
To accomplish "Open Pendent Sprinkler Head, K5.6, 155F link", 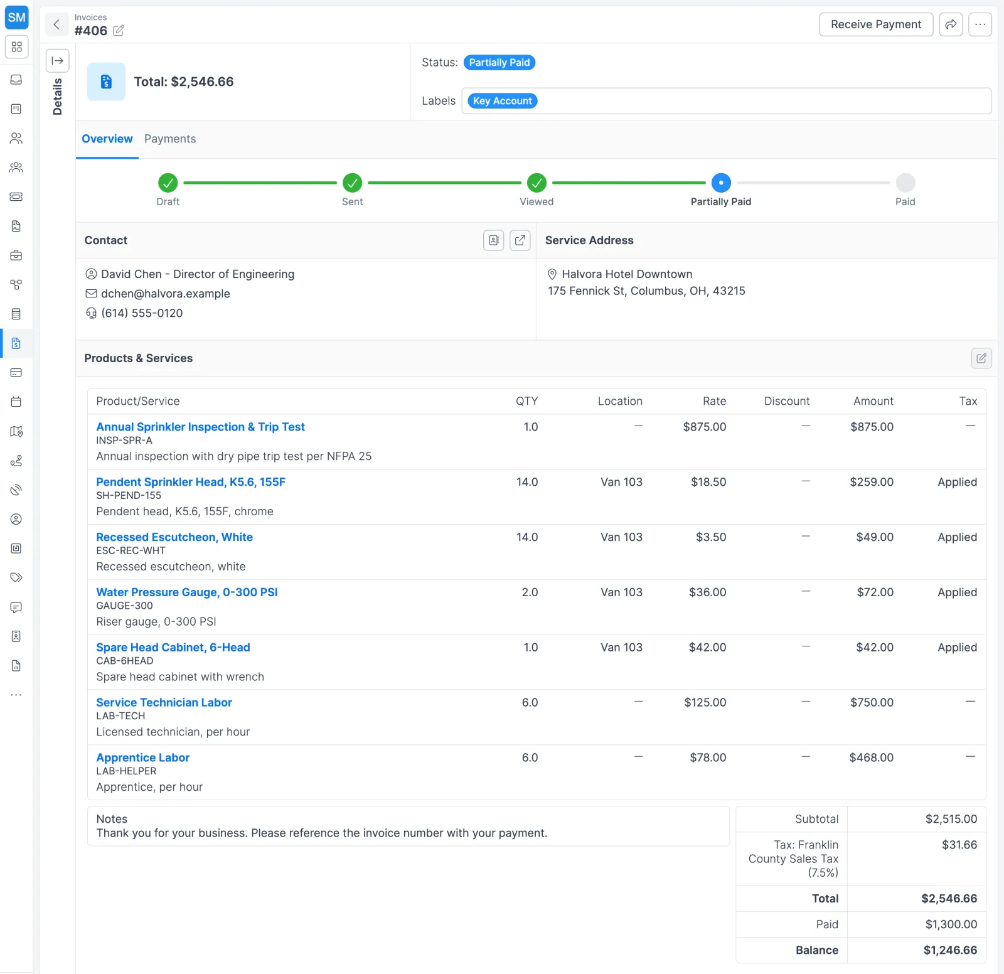I will 191,482.
